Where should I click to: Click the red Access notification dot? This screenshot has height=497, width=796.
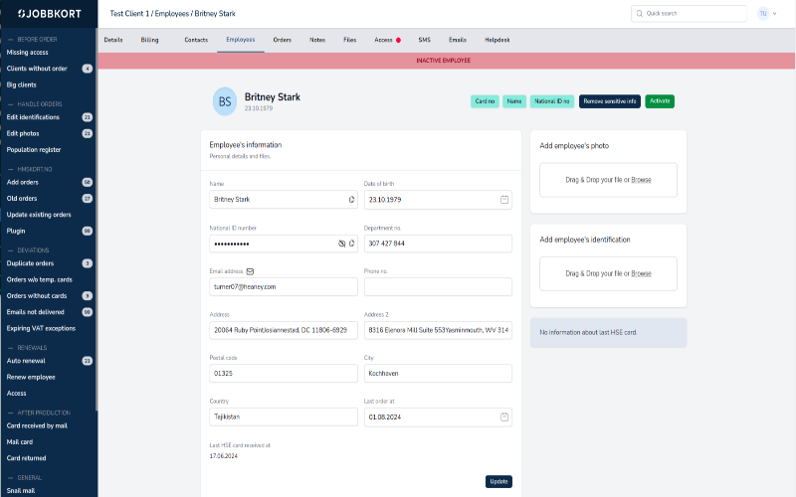[399, 40]
